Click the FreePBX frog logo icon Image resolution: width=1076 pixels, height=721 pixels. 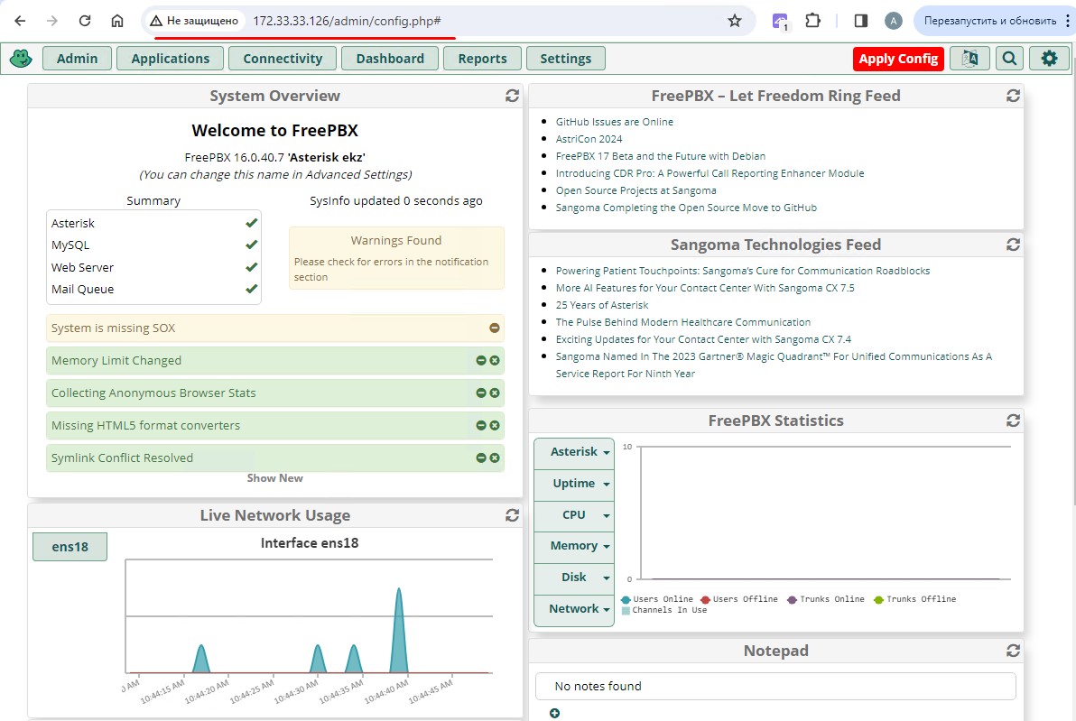point(21,59)
